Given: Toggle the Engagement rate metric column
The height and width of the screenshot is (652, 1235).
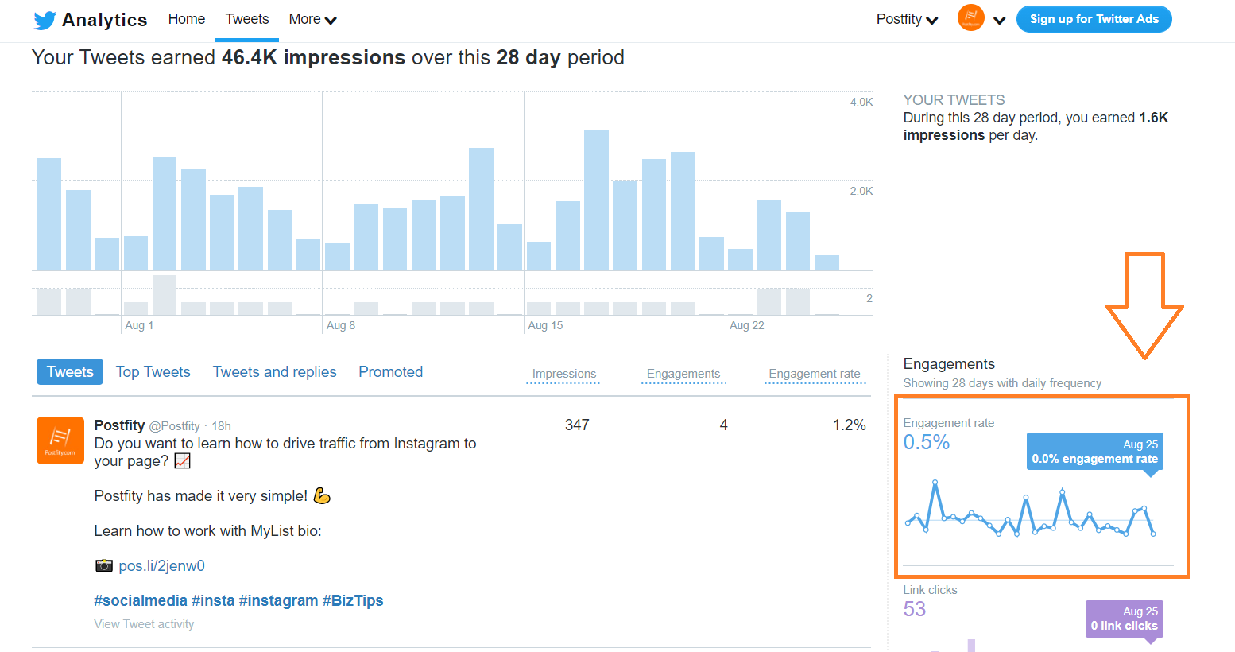Looking at the screenshot, I should click(x=815, y=374).
